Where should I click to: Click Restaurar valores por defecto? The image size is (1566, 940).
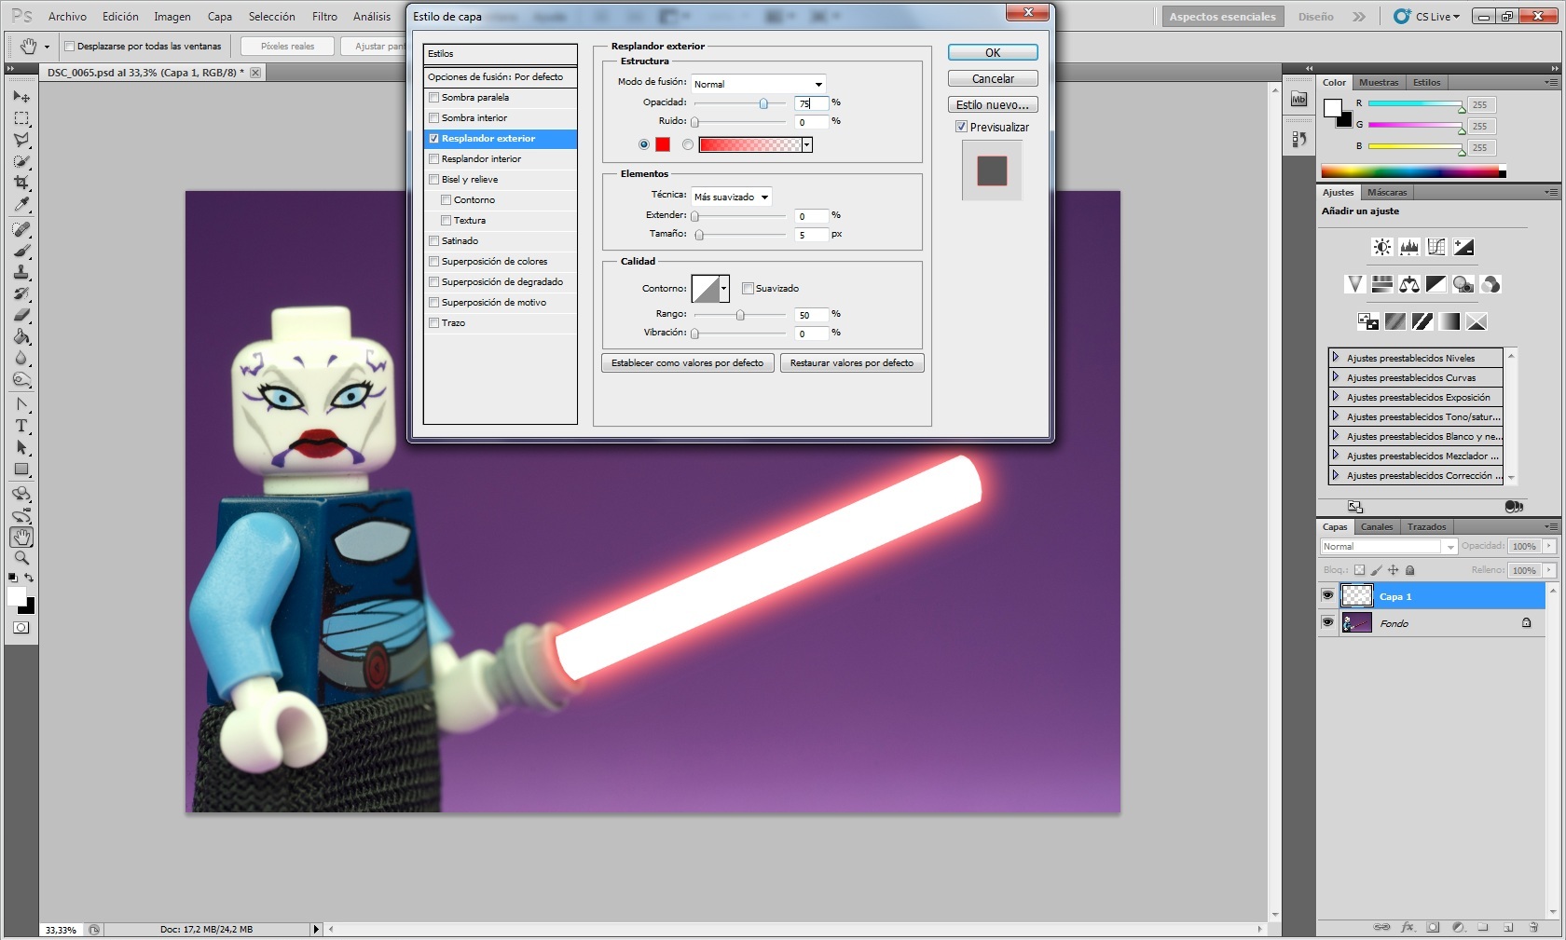(x=852, y=363)
